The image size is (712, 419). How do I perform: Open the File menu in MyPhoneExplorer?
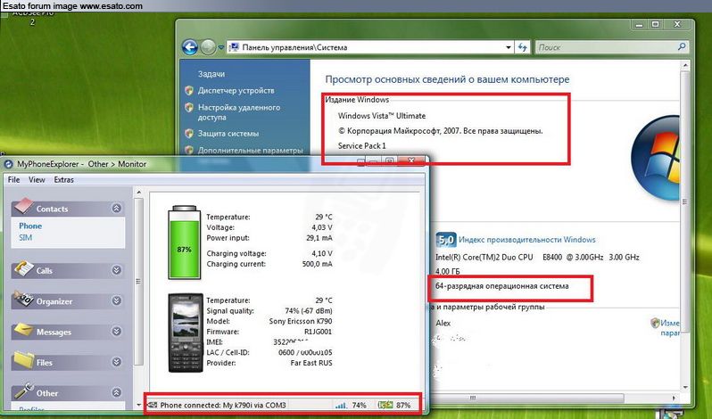point(13,179)
